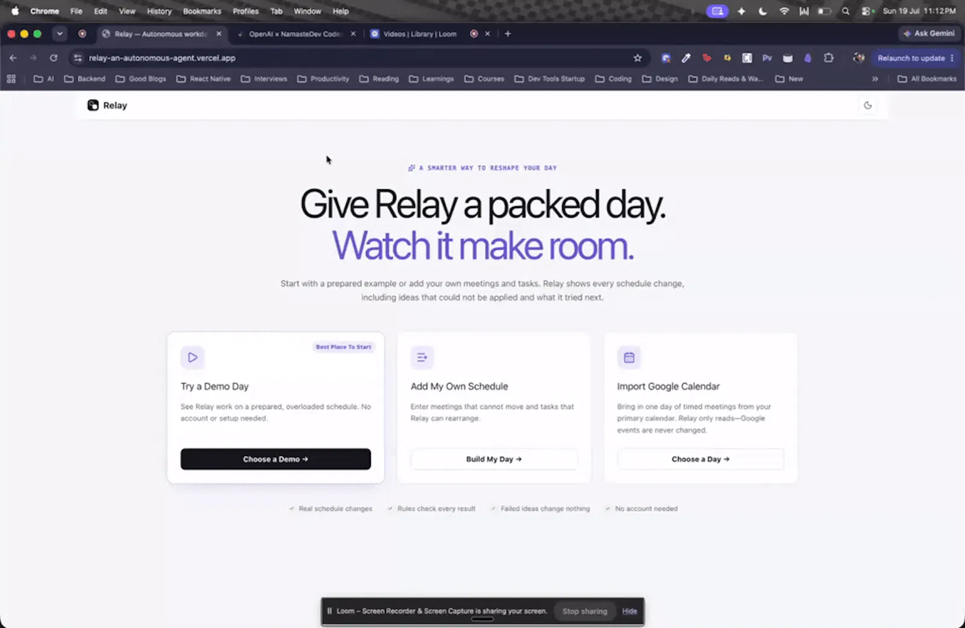
Task: Open the Courses bookmarks folder
Action: tap(484, 79)
